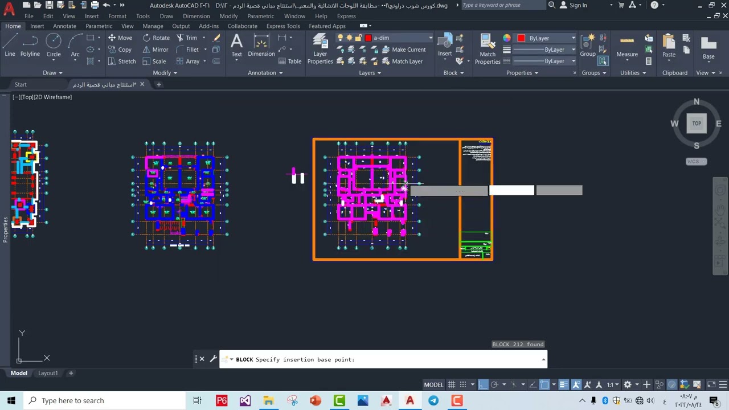The height and width of the screenshot is (410, 729).
Task: Open the annotation scale 1:1 dropdown
Action: (612, 384)
